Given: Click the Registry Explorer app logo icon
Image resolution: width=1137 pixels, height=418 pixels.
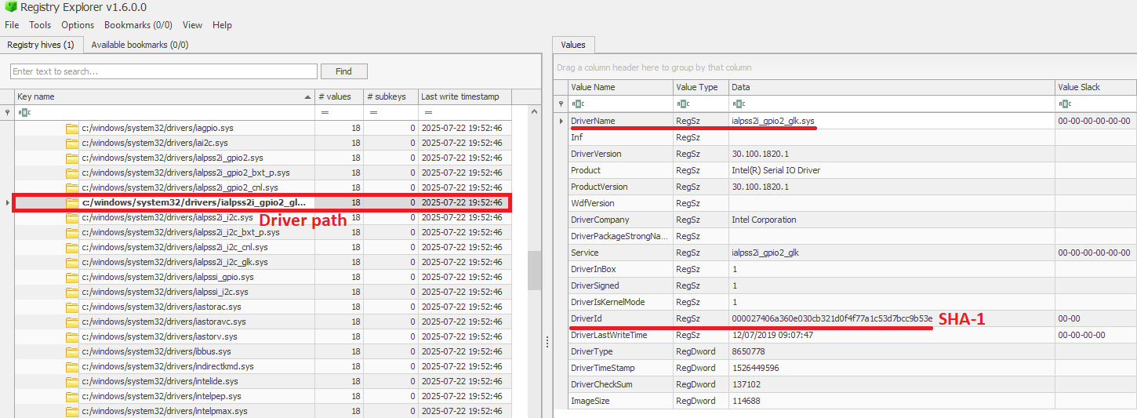Looking at the screenshot, I should pos(9,8).
